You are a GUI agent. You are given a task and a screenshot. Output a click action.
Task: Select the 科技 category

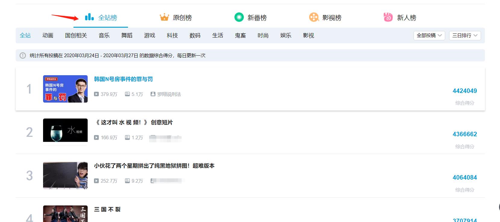[172, 35]
